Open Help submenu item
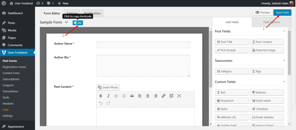The width and height of the screenshot is (296, 130). point(6,110)
